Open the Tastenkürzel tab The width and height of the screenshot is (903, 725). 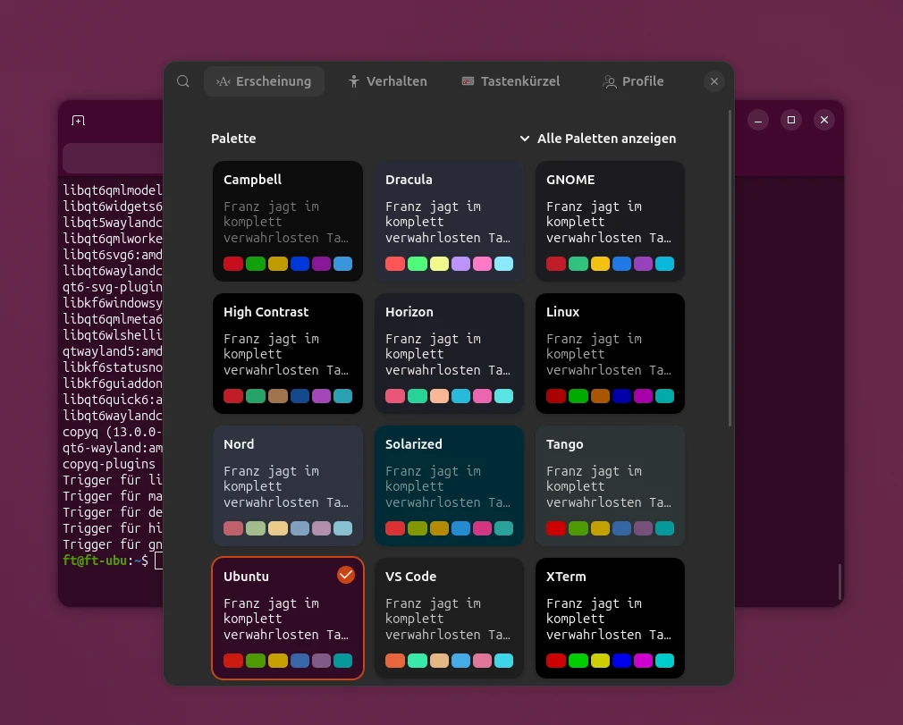pos(511,81)
